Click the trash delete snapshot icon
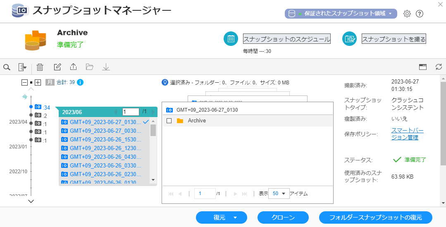This screenshot has width=446, height=227. pos(40,67)
